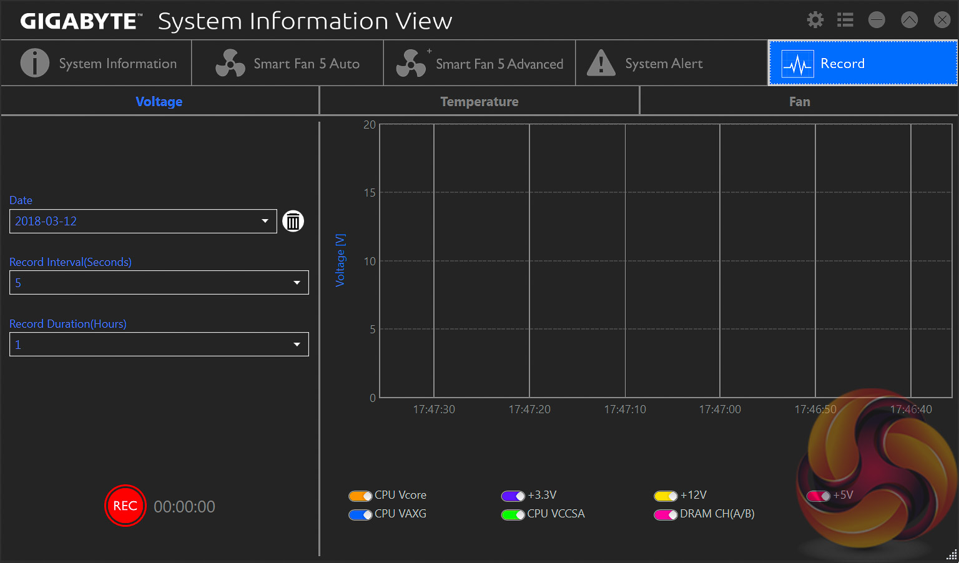Screen dimensions: 959x563
Task: Click the settings gear icon
Action: (x=815, y=20)
